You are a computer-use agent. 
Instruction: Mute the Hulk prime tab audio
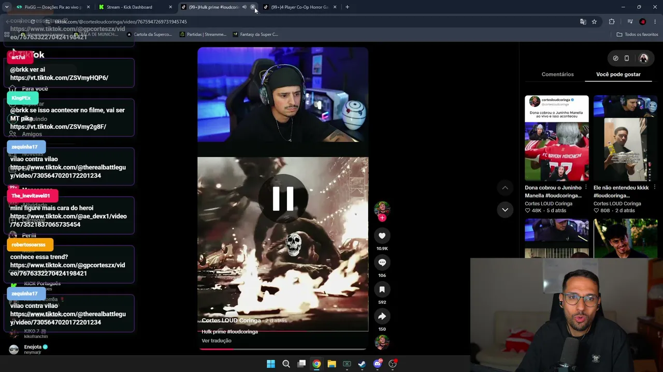[244, 7]
